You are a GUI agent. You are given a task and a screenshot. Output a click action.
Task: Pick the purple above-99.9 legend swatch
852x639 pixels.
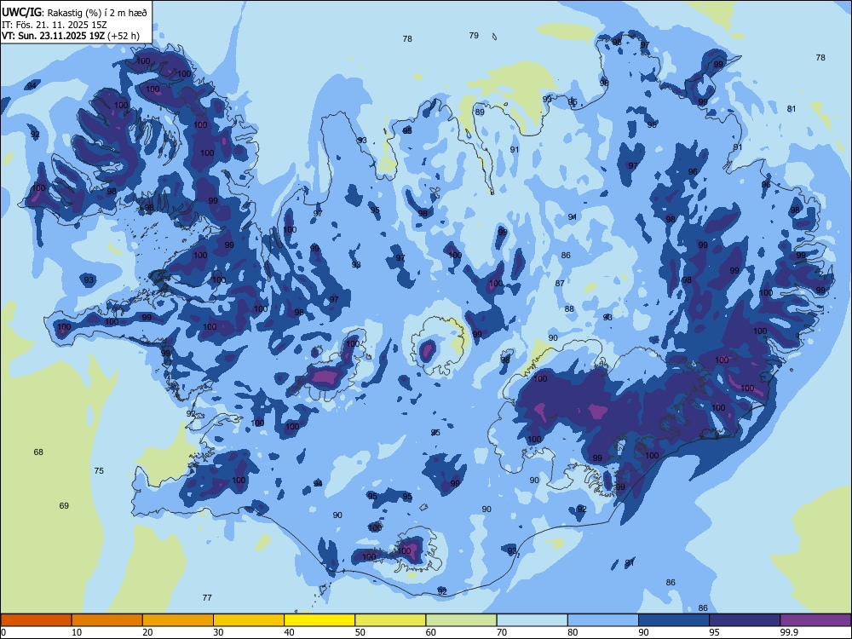[x=815, y=620]
